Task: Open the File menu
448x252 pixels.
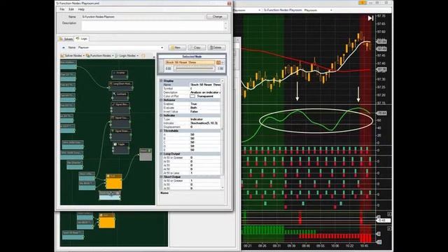Action: pyautogui.click(x=62, y=9)
